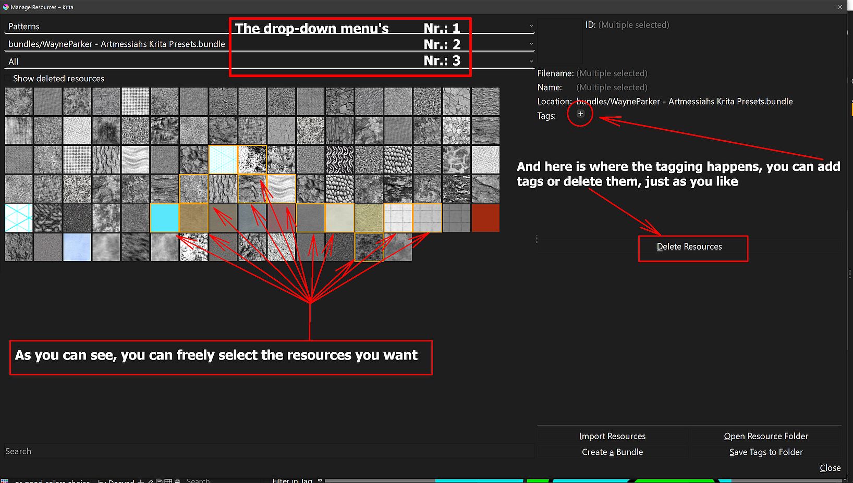Select the tan sand-colored pattern thumbnail
This screenshot has width=853, height=483.
193,218
